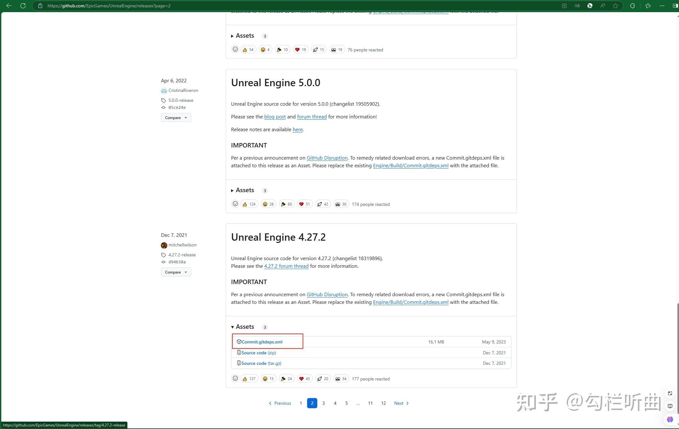The width and height of the screenshot is (679, 429).
Task: Open the split screen icon
Action: click(x=564, y=5)
